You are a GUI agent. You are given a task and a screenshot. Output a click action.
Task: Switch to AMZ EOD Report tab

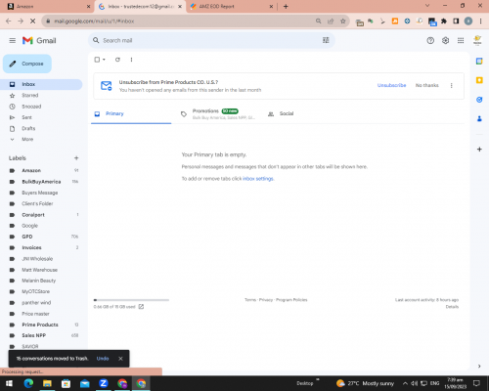pos(231,6)
